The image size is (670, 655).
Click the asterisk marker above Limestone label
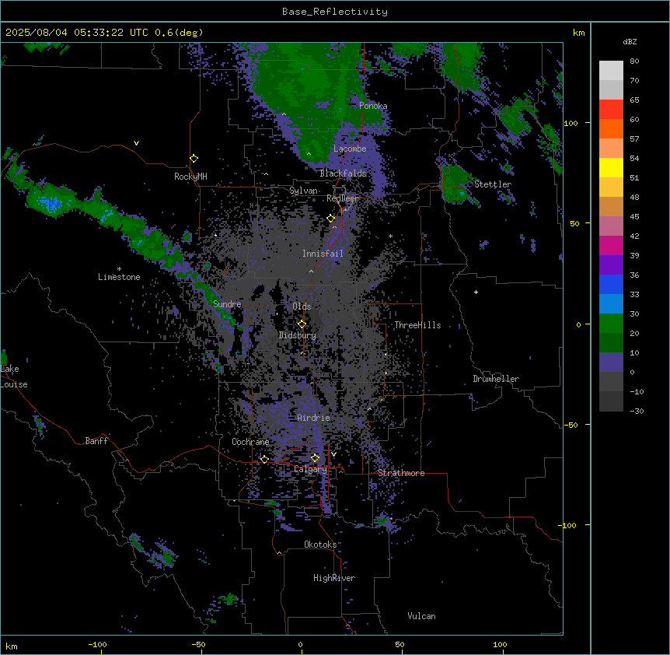pos(119,268)
